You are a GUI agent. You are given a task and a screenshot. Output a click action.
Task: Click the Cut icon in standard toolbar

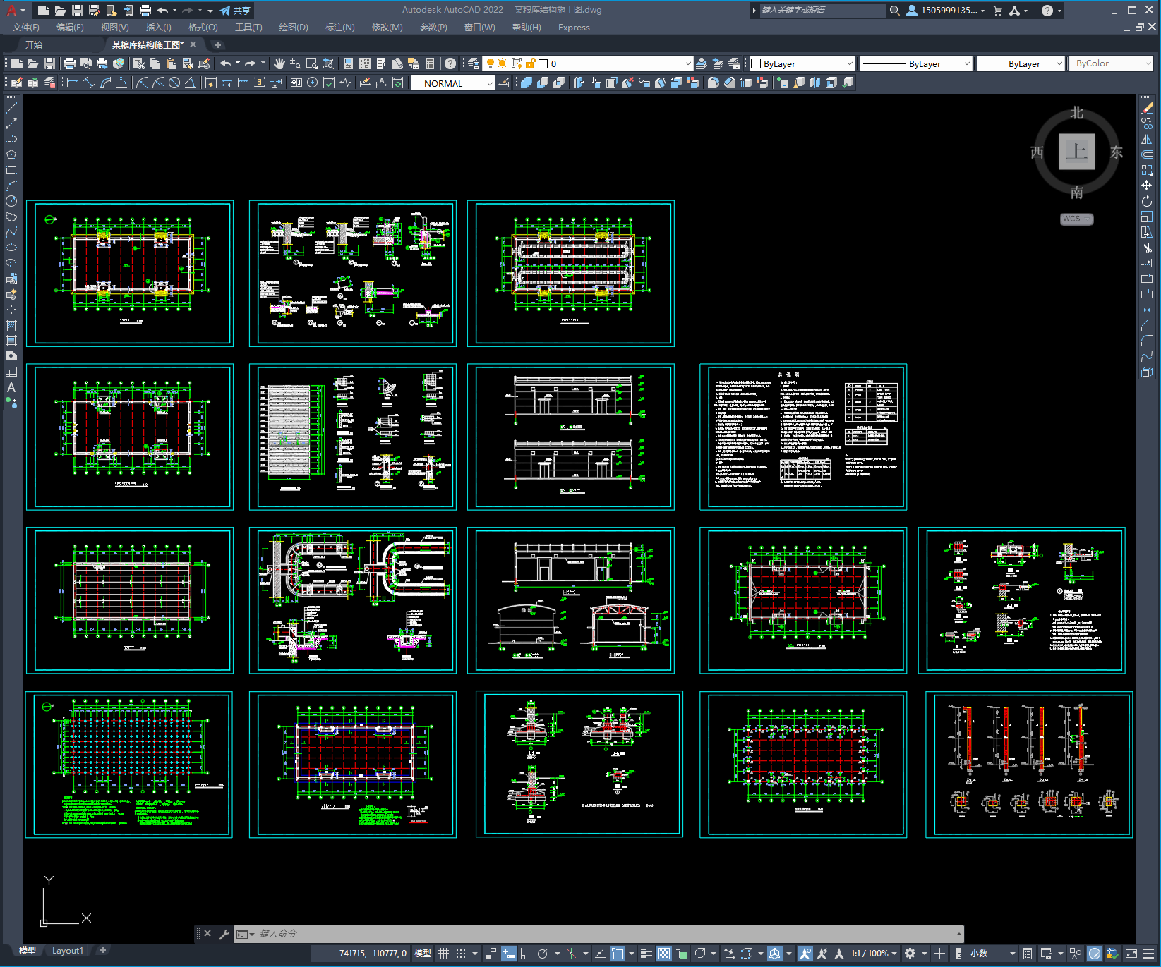tap(138, 63)
